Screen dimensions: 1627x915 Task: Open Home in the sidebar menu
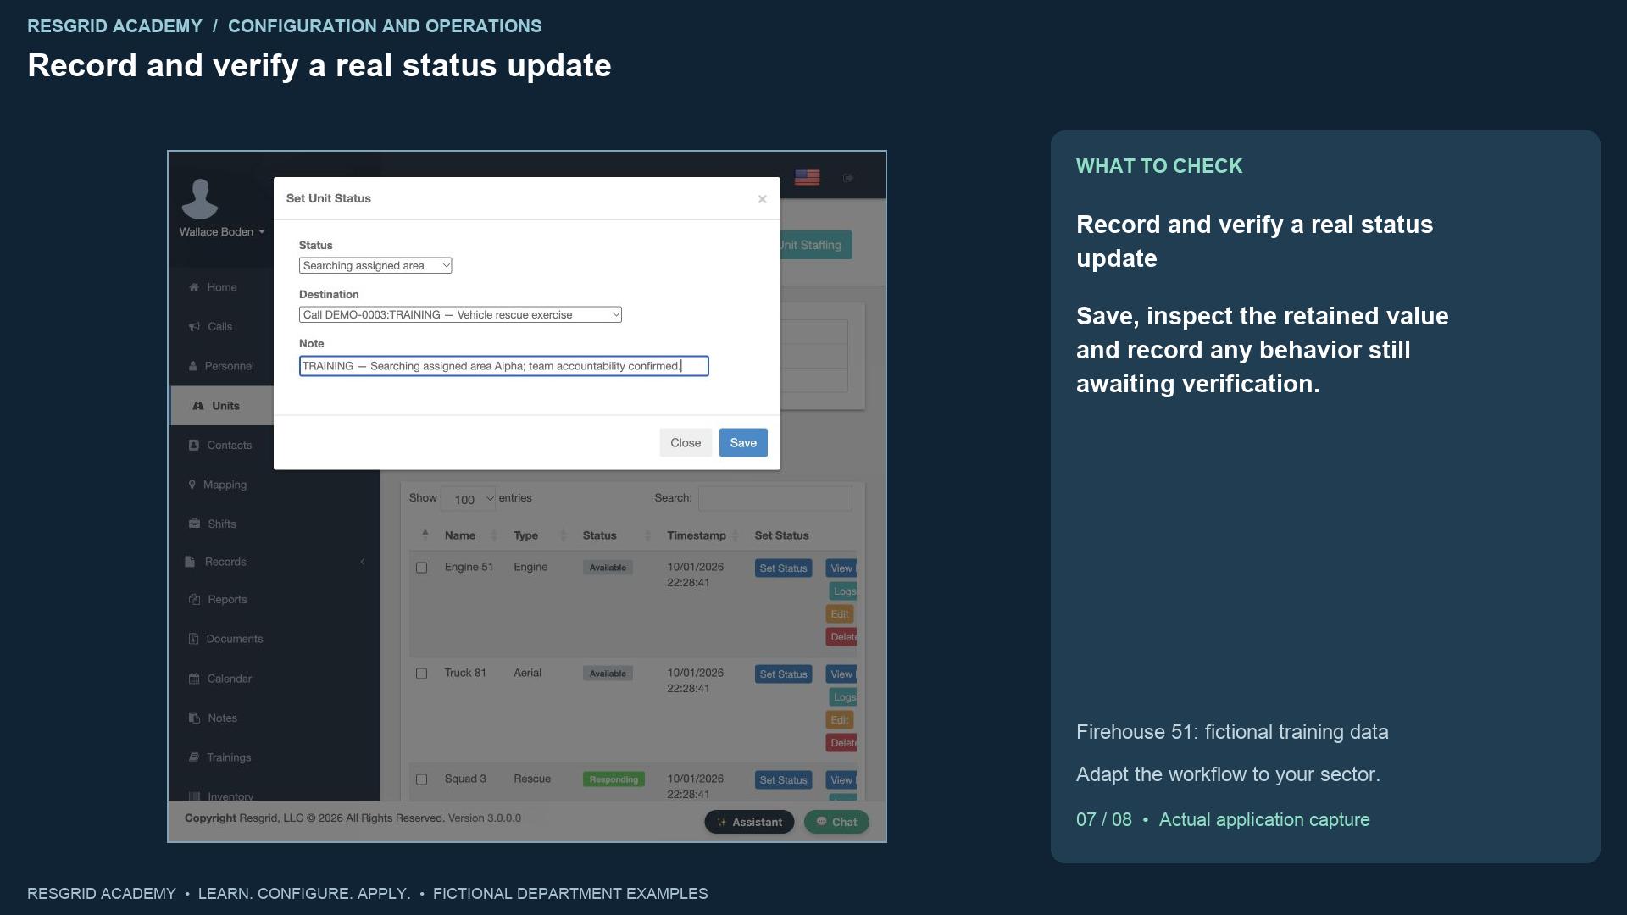point(222,287)
